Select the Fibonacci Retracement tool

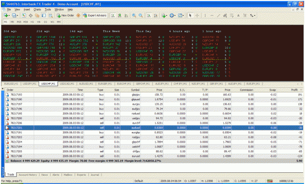(x=232, y=16)
